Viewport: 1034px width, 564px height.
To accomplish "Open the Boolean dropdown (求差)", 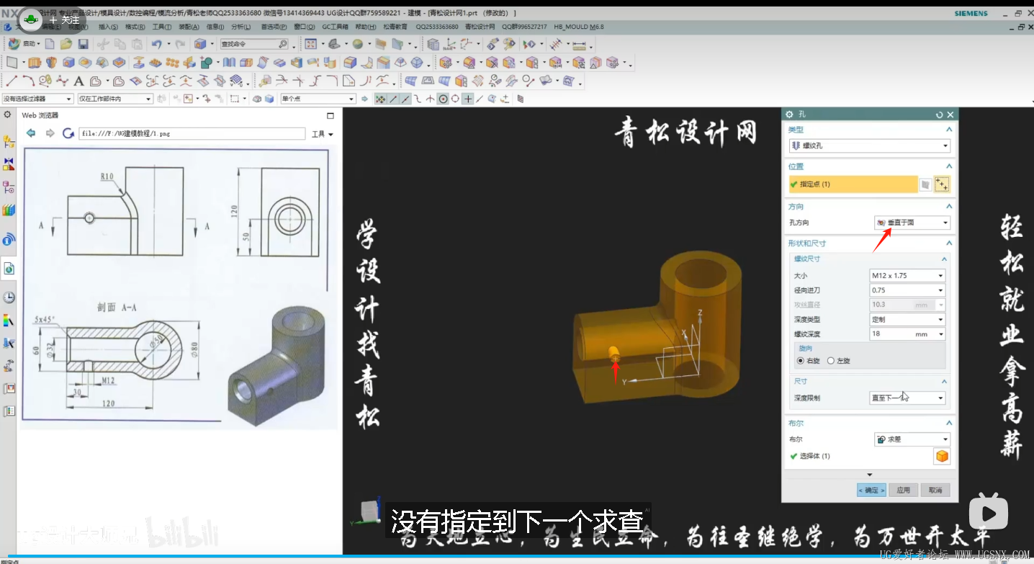I will pyautogui.click(x=912, y=439).
